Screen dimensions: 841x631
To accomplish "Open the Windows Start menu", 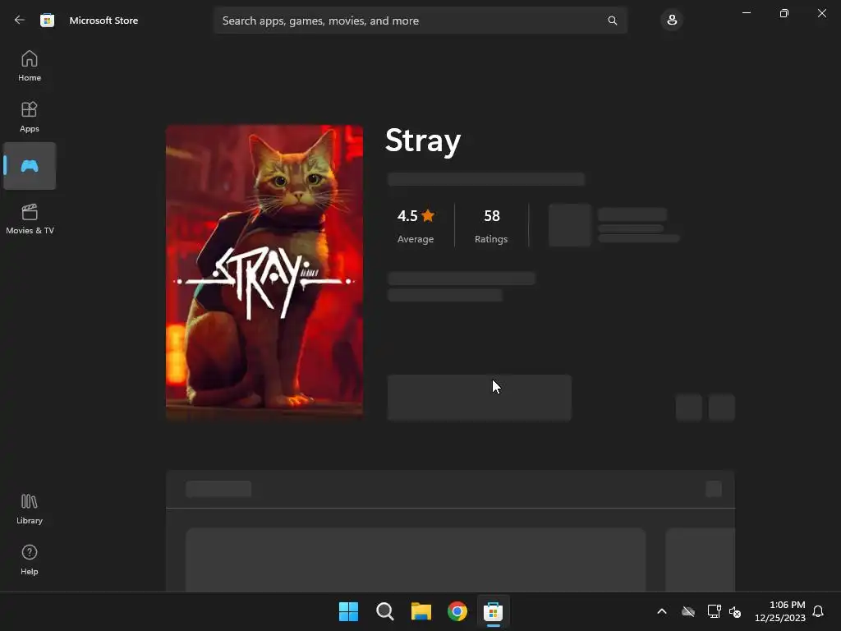I will 348,611.
